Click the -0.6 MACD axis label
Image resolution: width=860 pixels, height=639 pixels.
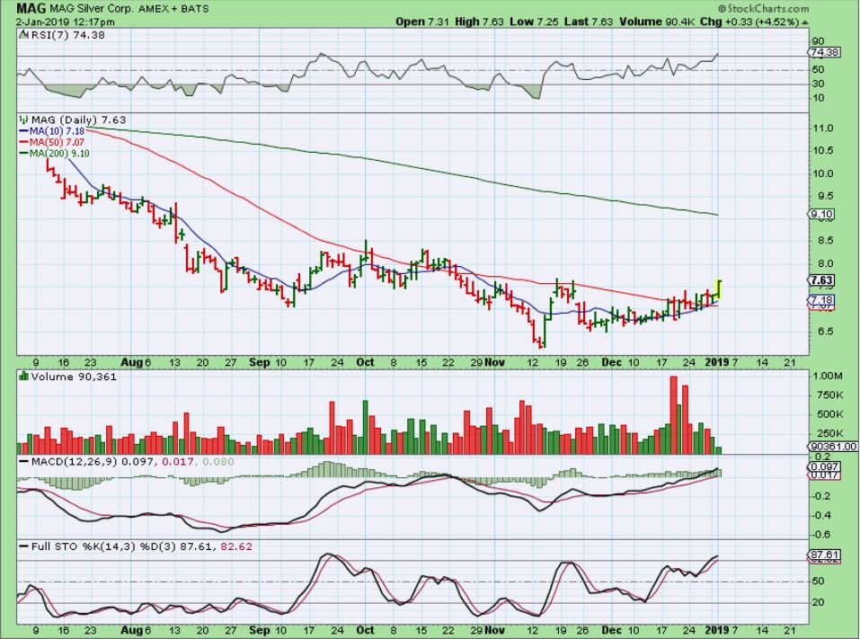[822, 535]
